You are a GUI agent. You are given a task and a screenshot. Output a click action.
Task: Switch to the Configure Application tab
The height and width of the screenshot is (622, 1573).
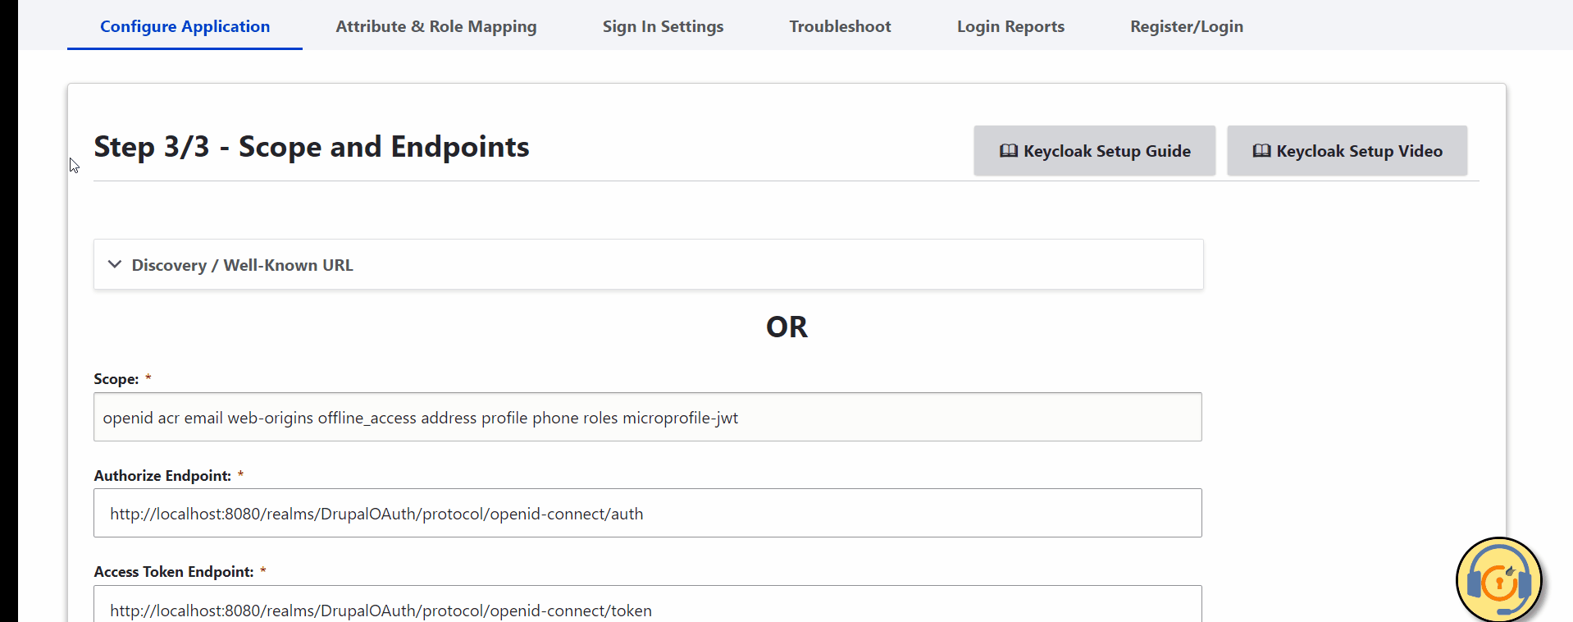click(185, 26)
